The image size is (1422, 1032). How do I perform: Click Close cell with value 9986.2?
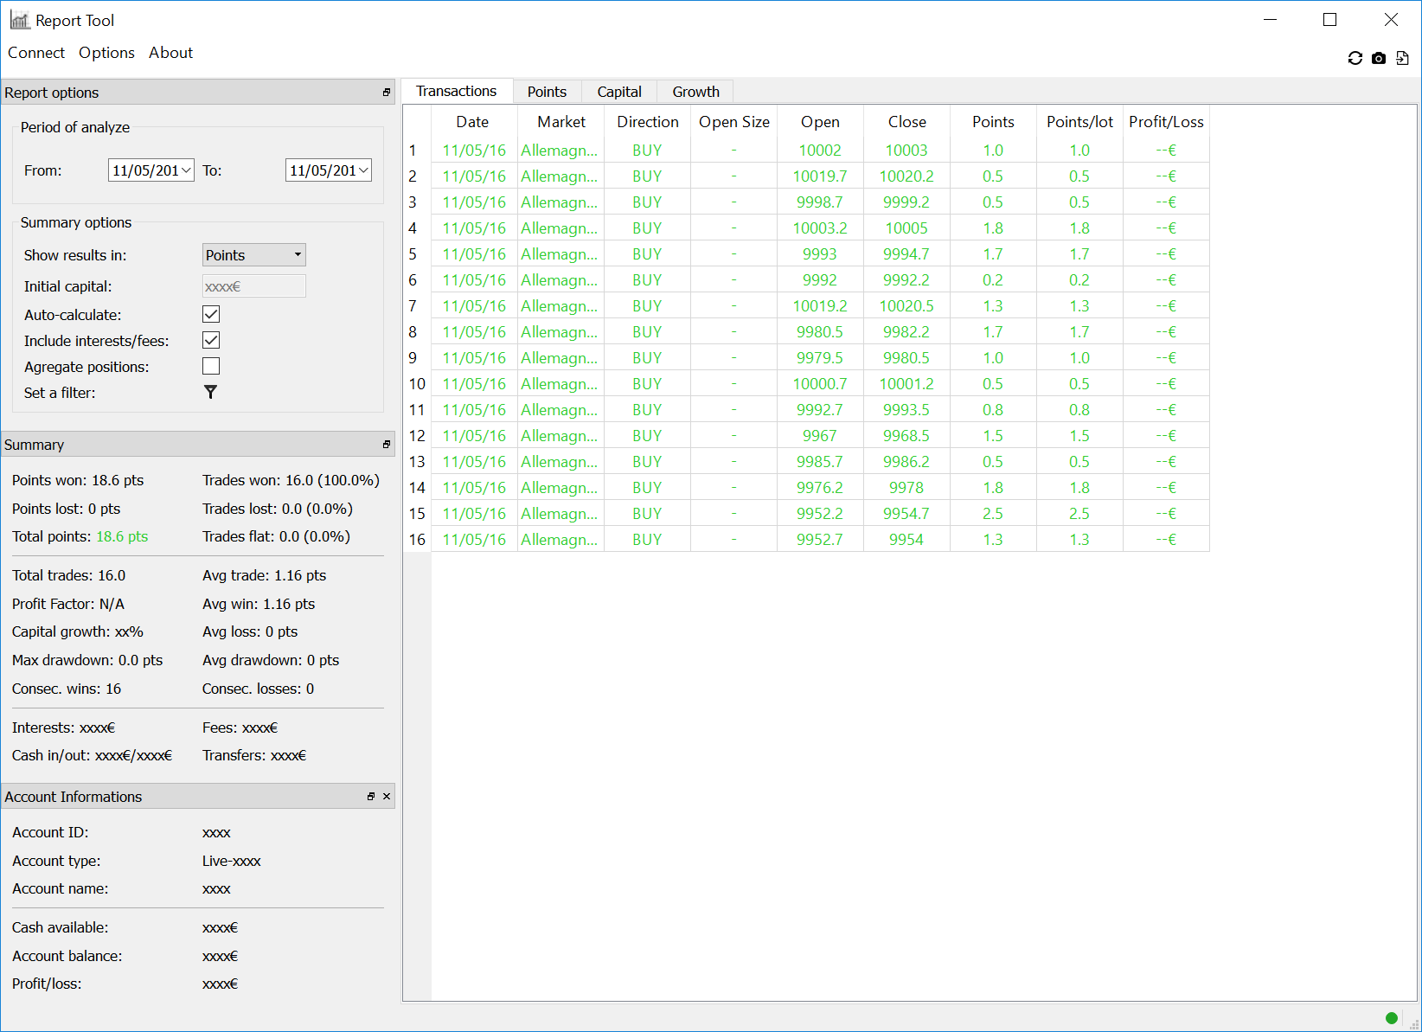coord(906,462)
